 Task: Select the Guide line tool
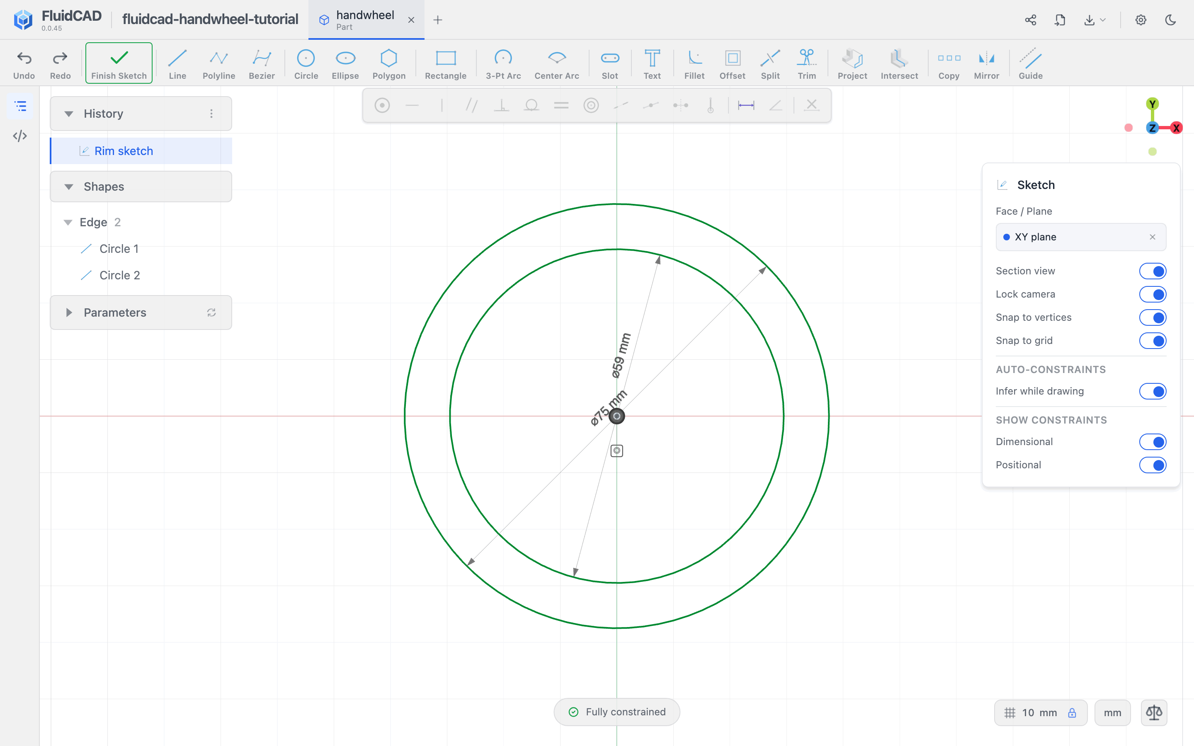(x=1031, y=64)
